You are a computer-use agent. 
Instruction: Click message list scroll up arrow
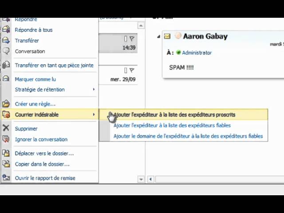coord(141,25)
